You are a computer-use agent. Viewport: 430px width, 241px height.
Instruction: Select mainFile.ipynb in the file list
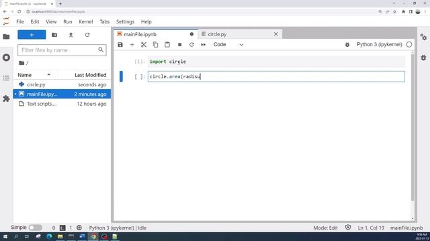pyautogui.click(x=62, y=94)
